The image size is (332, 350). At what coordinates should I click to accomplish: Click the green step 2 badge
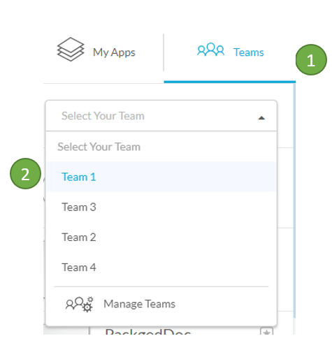pos(25,174)
